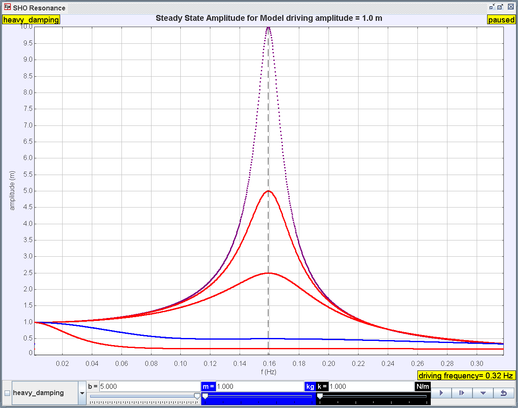The width and height of the screenshot is (518, 408).
Task: Play the simulation with the play button
Action: click(x=441, y=393)
